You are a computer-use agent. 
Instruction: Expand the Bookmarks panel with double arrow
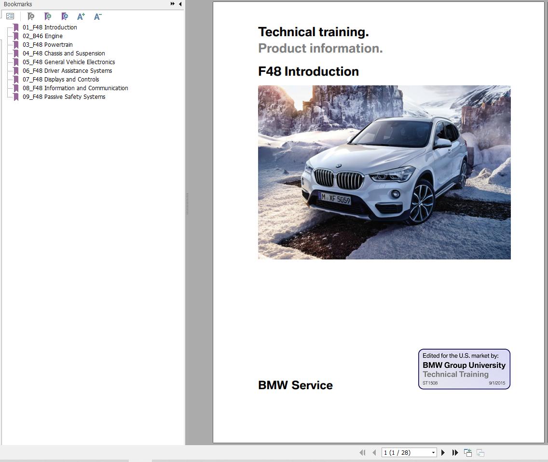pos(173,4)
